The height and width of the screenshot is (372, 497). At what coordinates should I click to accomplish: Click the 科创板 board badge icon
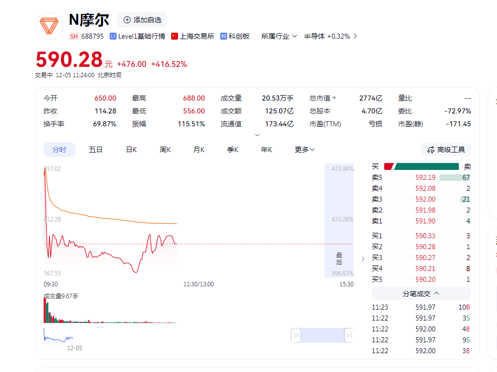[224, 36]
